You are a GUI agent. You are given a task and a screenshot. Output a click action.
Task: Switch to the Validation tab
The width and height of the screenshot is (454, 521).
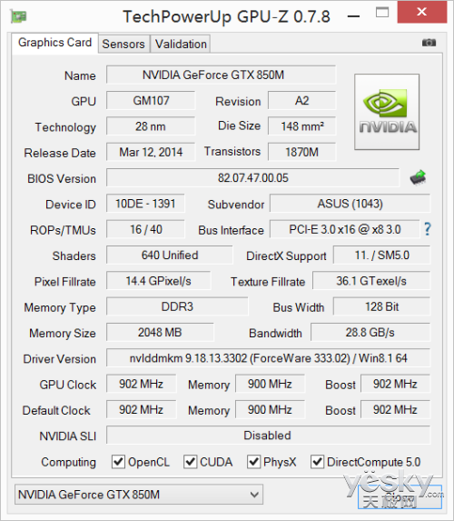click(181, 44)
